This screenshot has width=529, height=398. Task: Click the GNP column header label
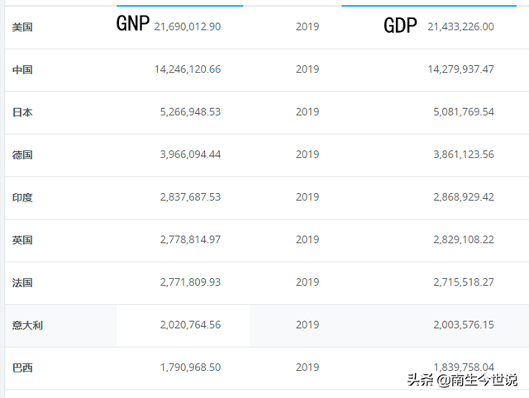(132, 25)
